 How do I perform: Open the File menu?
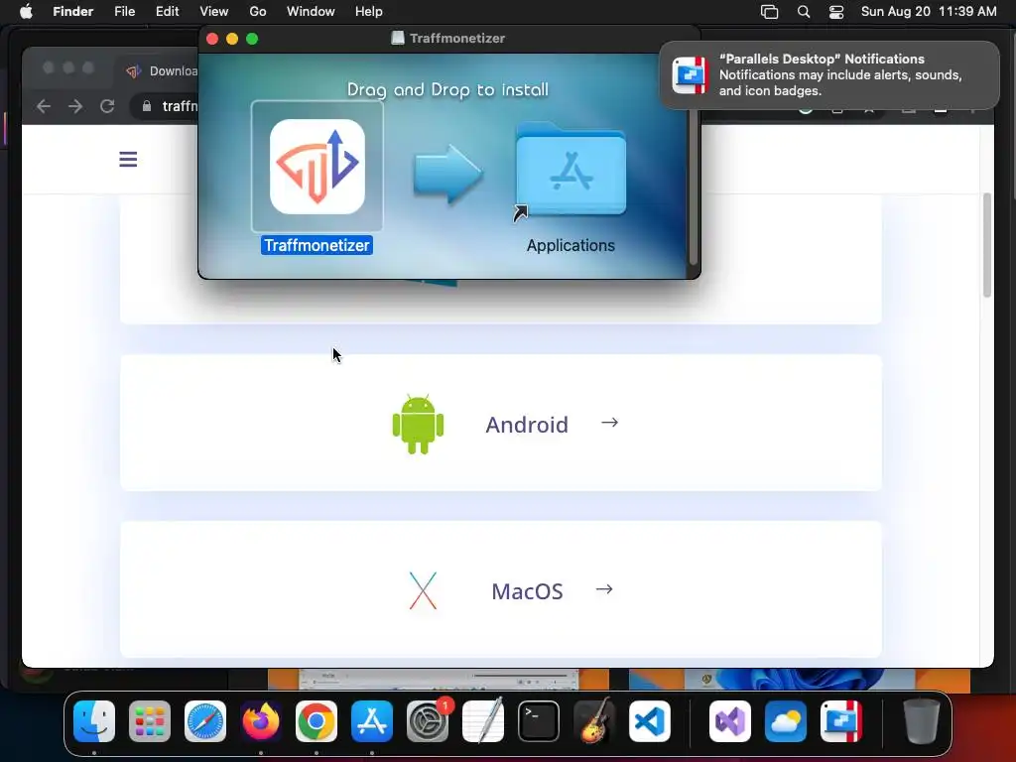coord(124,11)
